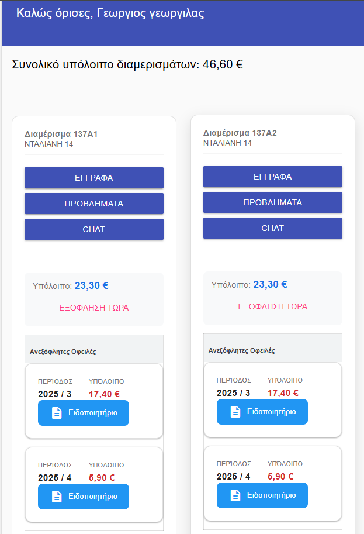Open ΕΓΓΡΑΦΑ for apartment 137A1
The height and width of the screenshot is (534, 364).
coord(93,177)
